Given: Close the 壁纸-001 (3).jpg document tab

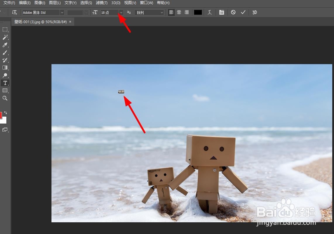Looking at the screenshot, I should pyautogui.click(x=70, y=22).
